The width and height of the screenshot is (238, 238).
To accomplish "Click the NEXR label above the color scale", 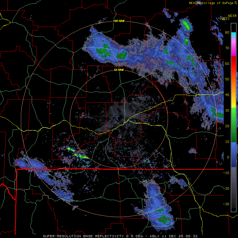I will [232, 16].
